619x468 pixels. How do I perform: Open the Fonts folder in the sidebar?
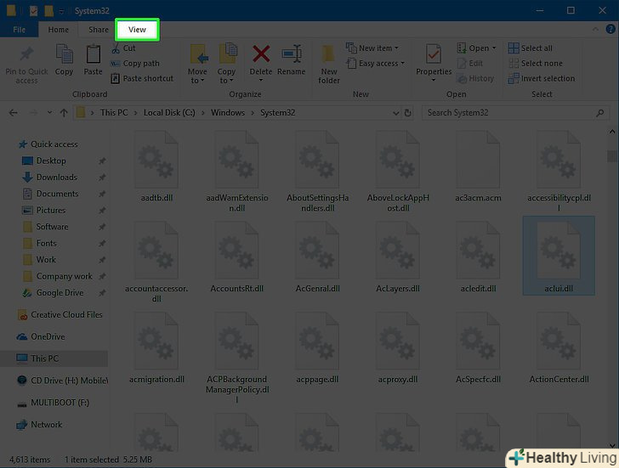[x=39, y=244]
